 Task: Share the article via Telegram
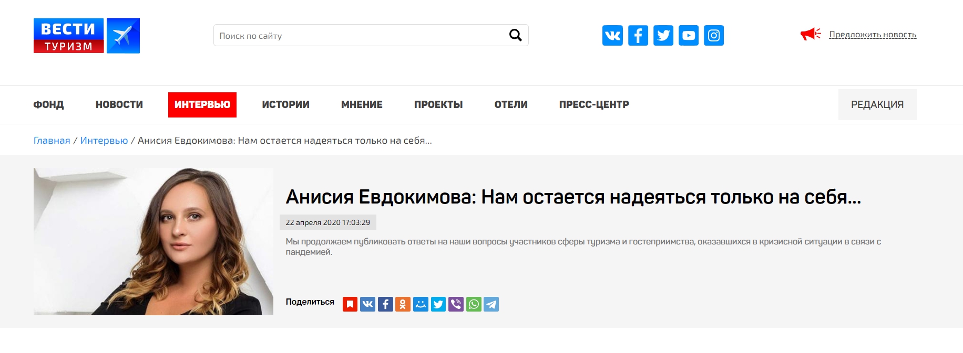tap(491, 304)
